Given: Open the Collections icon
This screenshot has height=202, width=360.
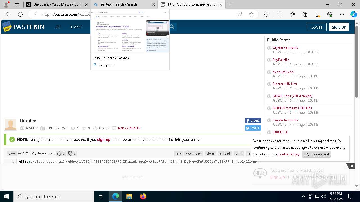Looking at the screenshot, I should (x=305, y=14).
